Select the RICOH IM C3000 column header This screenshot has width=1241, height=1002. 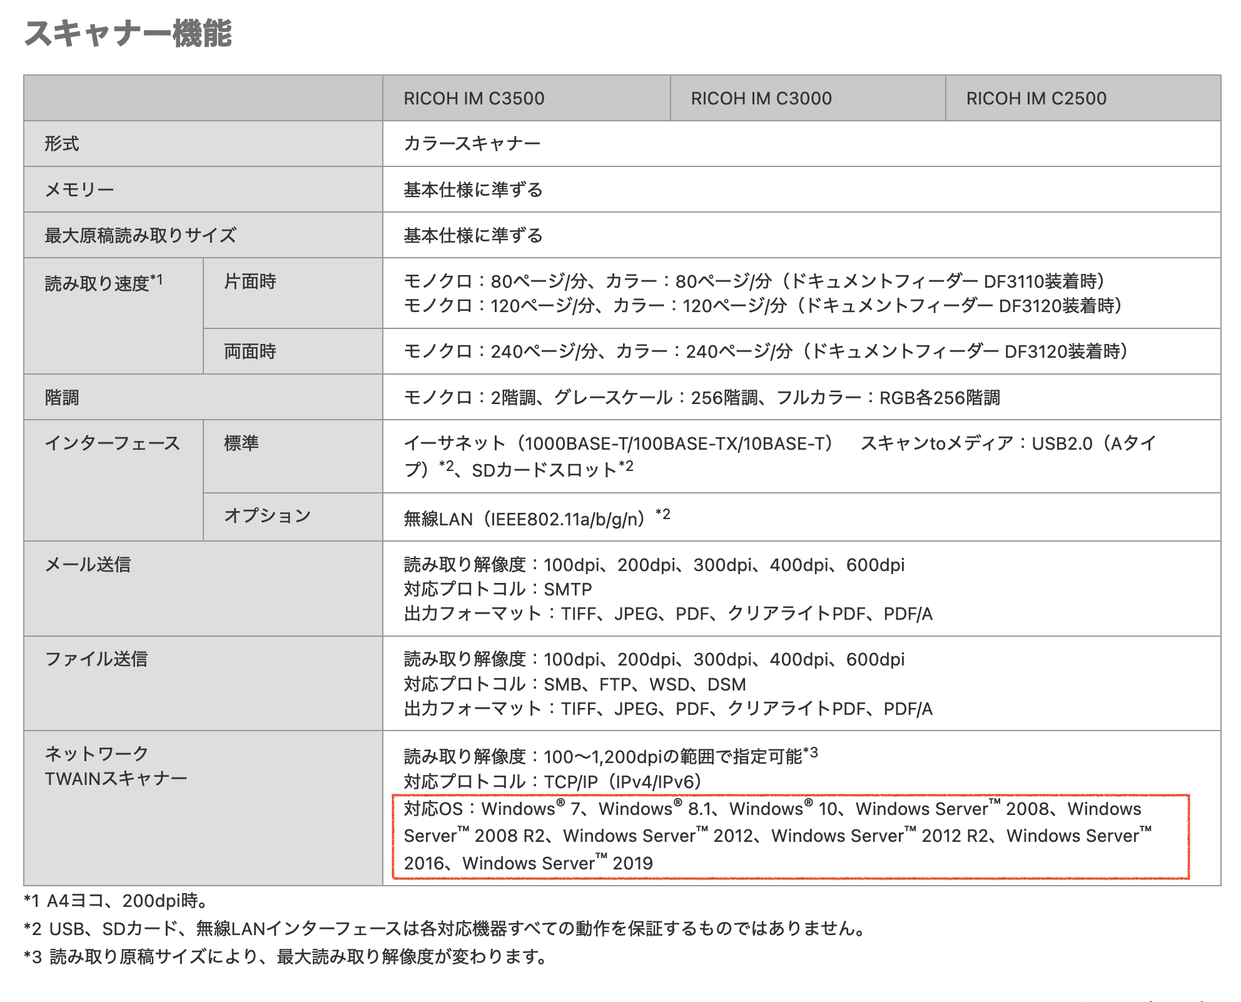coord(761,98)
